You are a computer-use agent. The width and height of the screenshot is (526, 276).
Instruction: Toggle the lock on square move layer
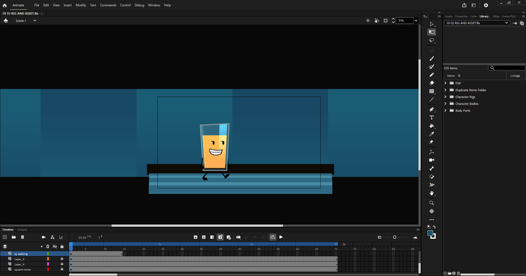click(62, 270)
